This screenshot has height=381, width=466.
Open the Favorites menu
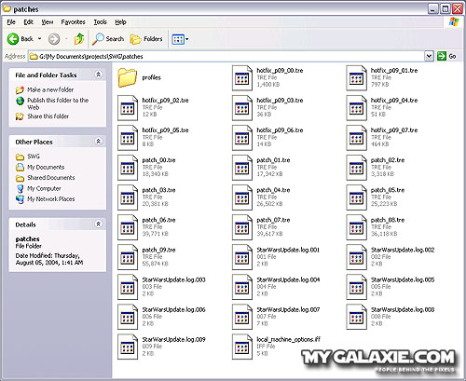click(x=73, y=22)
